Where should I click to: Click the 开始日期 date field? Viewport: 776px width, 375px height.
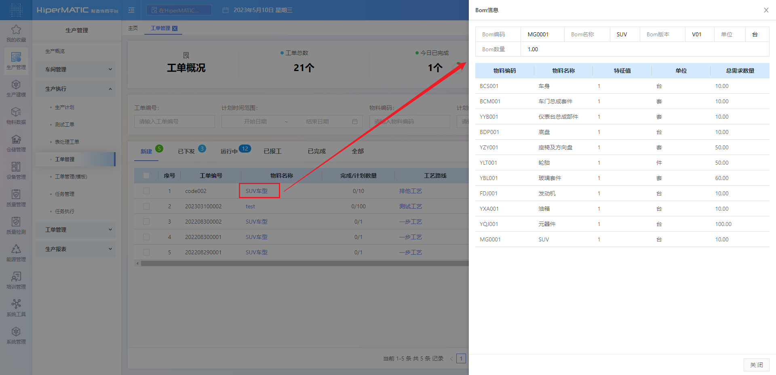pos(255,122)
